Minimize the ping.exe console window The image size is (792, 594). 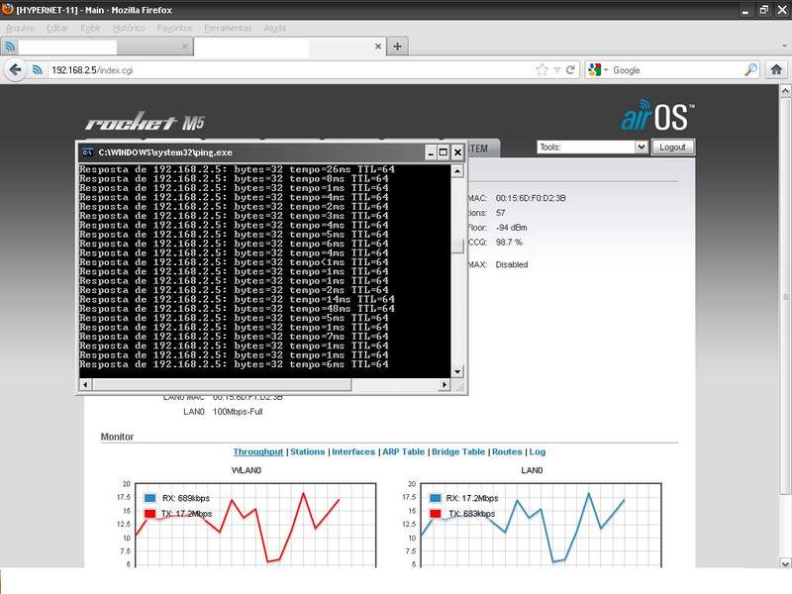431,152
